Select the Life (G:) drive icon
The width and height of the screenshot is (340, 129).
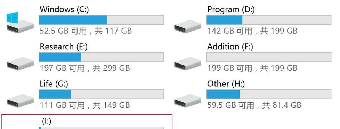tap(20, 101)
